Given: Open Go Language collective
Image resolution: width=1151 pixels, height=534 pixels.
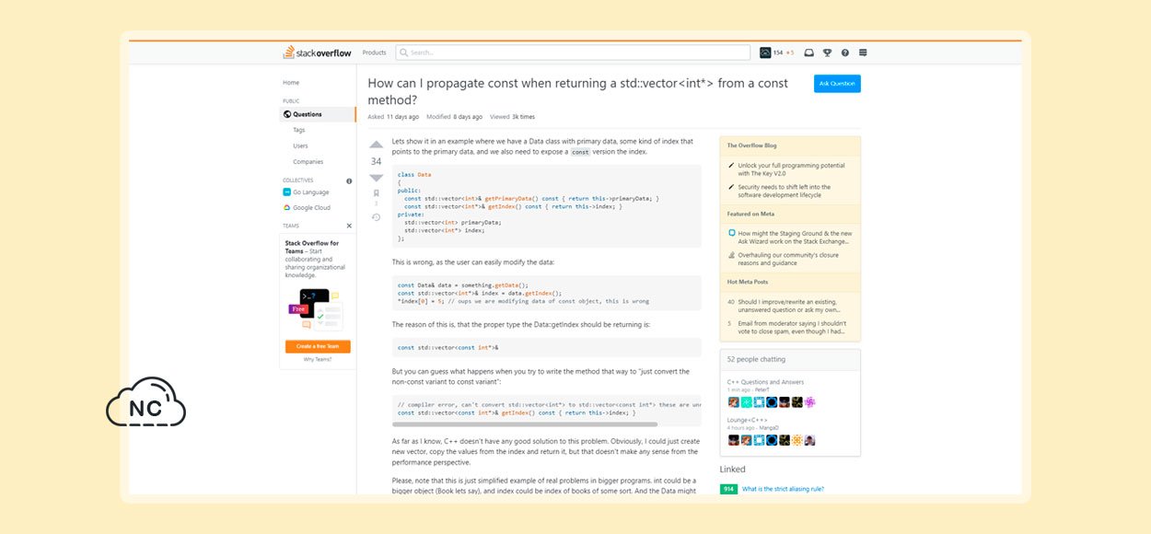Looking at the screenshot, I should coord(310,192).
